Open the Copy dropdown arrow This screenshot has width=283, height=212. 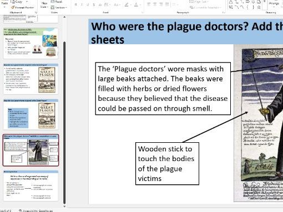click(27, 2)
